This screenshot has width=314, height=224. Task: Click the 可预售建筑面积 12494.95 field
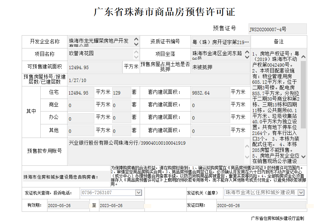coord(95,67)
